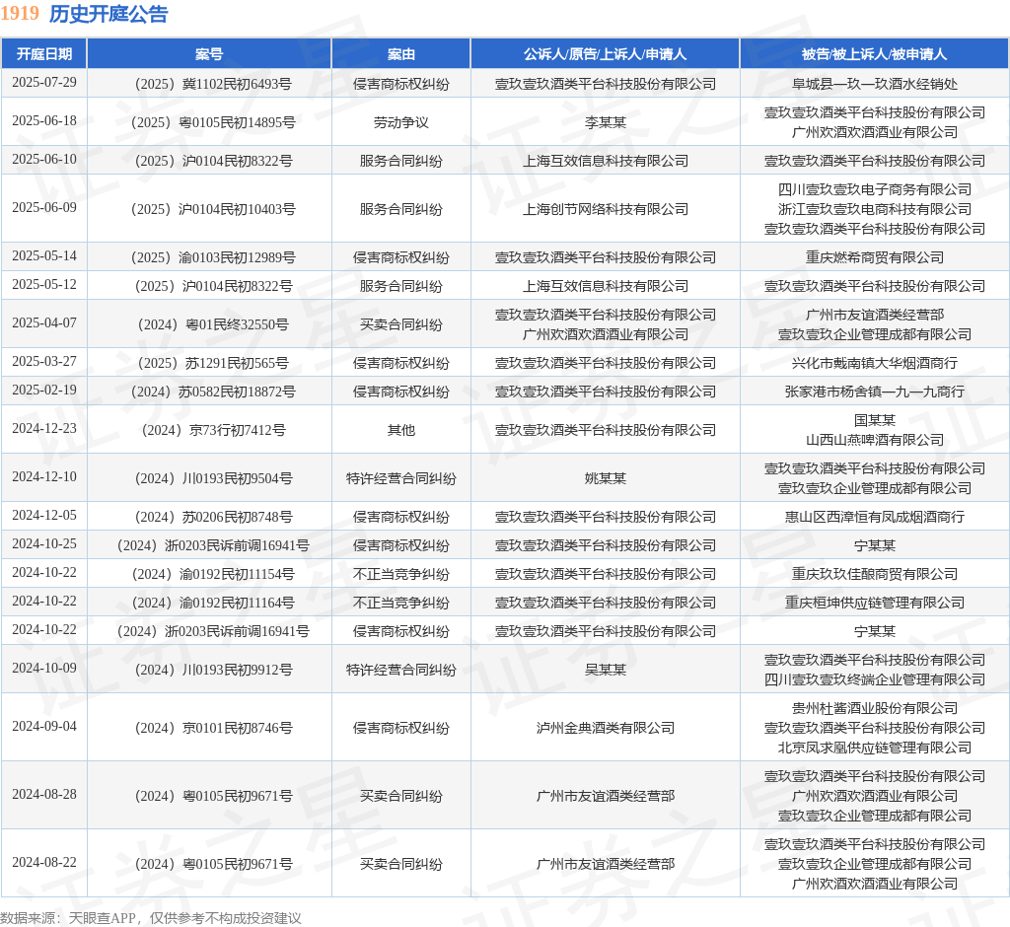Click case (2024)粤01民终32550号
Screen dimensions: 1010x927
click(213, 324)
